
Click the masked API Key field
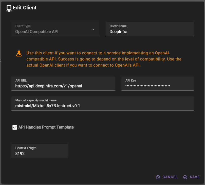tap(157, 86)
